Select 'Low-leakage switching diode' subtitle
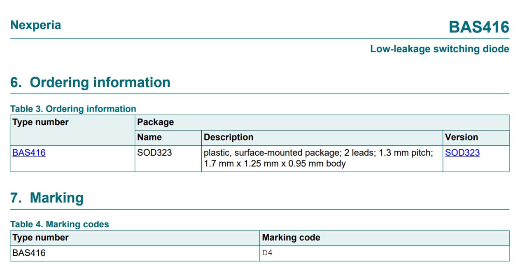This screenshot has width=527, height=273. pyautogui.click(x=439, y=49)
